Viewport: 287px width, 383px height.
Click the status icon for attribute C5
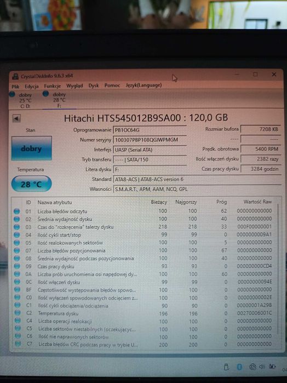pos(18,329)
